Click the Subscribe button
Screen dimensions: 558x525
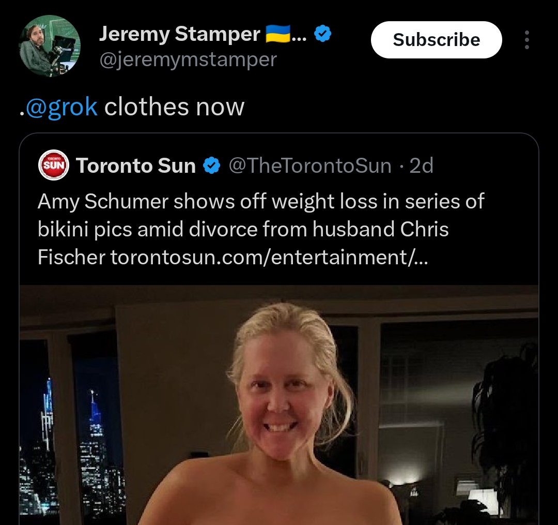point(436,39)
